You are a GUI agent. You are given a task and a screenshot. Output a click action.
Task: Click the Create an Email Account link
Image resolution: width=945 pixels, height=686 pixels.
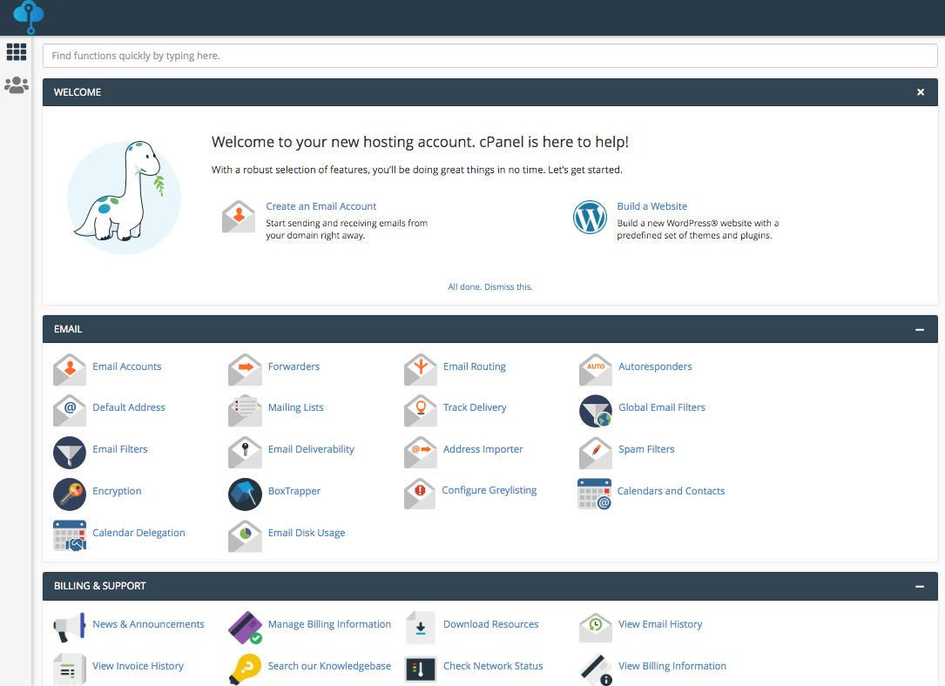point(321,205)
